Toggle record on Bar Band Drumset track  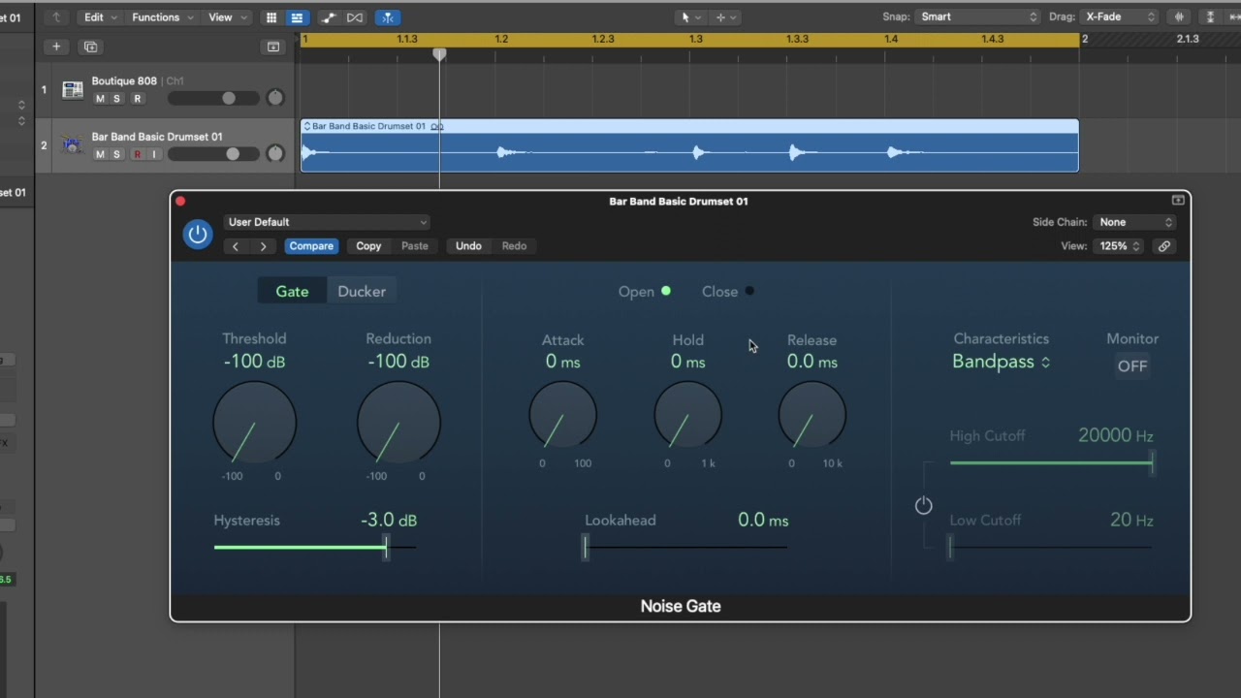click(x=137, y=155)
